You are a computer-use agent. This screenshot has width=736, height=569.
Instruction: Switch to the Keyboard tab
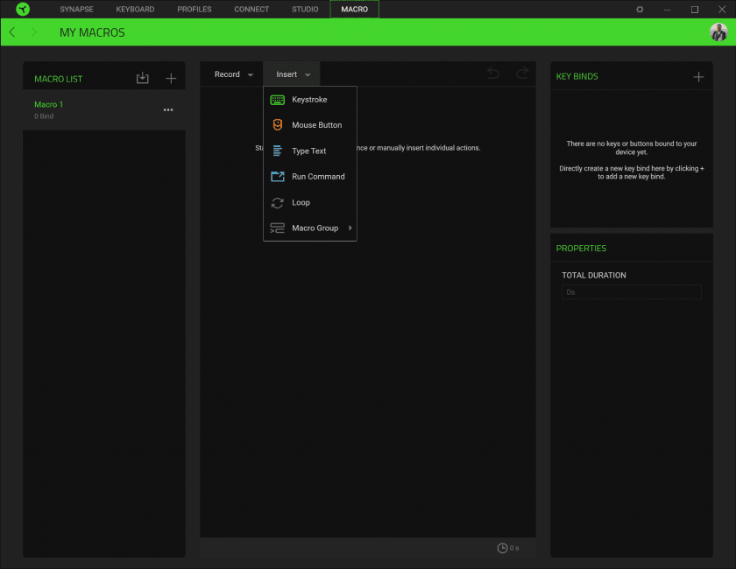[135, 9]
